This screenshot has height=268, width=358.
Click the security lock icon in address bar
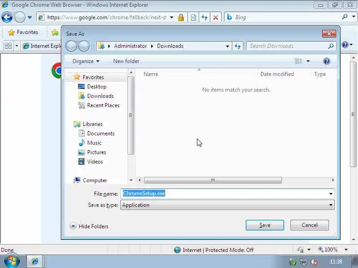181,17
